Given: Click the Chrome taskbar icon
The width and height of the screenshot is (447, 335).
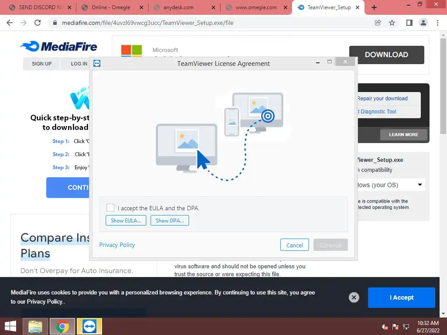Looking at the screenshot, I should click(62, 326).
